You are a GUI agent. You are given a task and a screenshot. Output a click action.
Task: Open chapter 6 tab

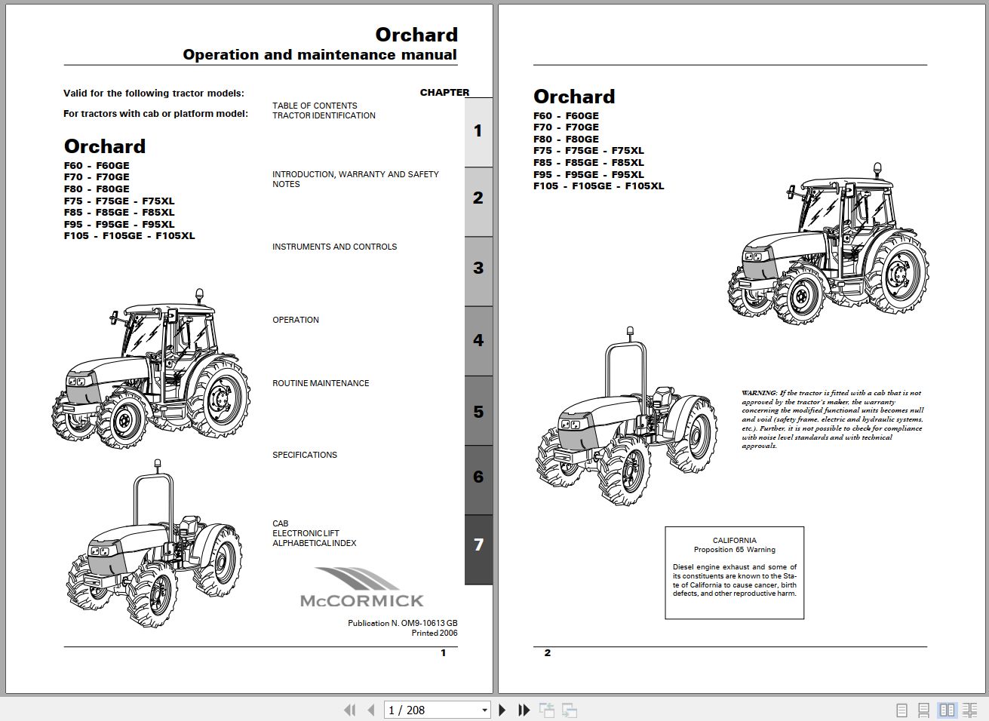(478, 480)
